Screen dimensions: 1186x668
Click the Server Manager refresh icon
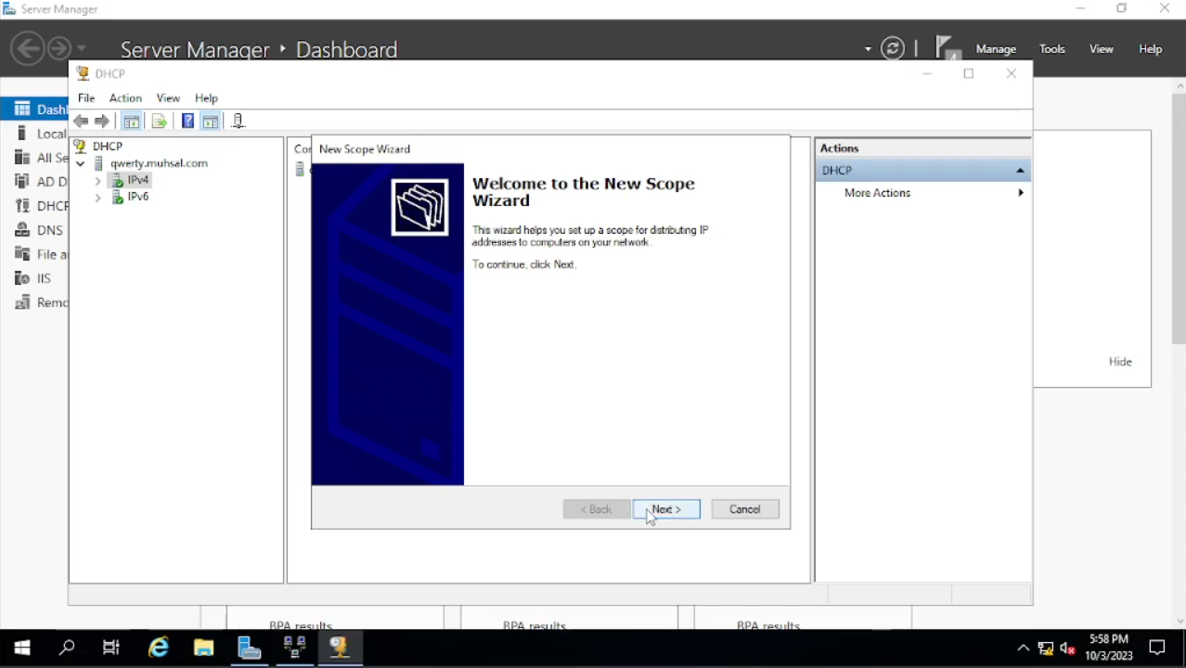(893, 49)
